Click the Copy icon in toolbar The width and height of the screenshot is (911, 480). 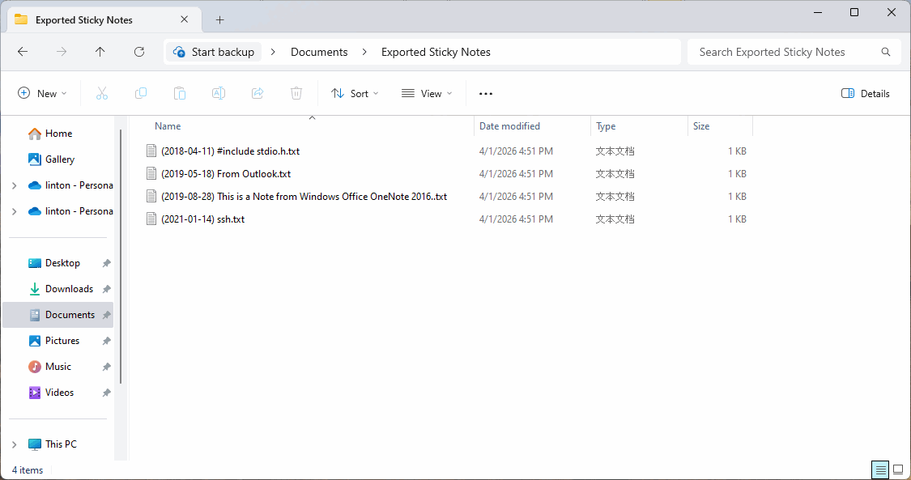tap(141, 94)
